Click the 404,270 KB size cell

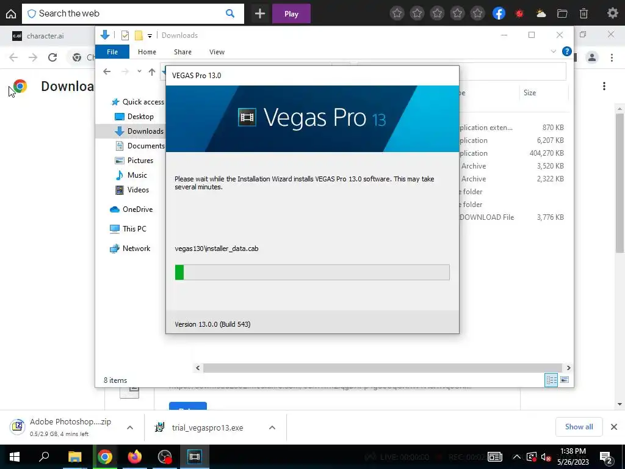tap(546, 153)
